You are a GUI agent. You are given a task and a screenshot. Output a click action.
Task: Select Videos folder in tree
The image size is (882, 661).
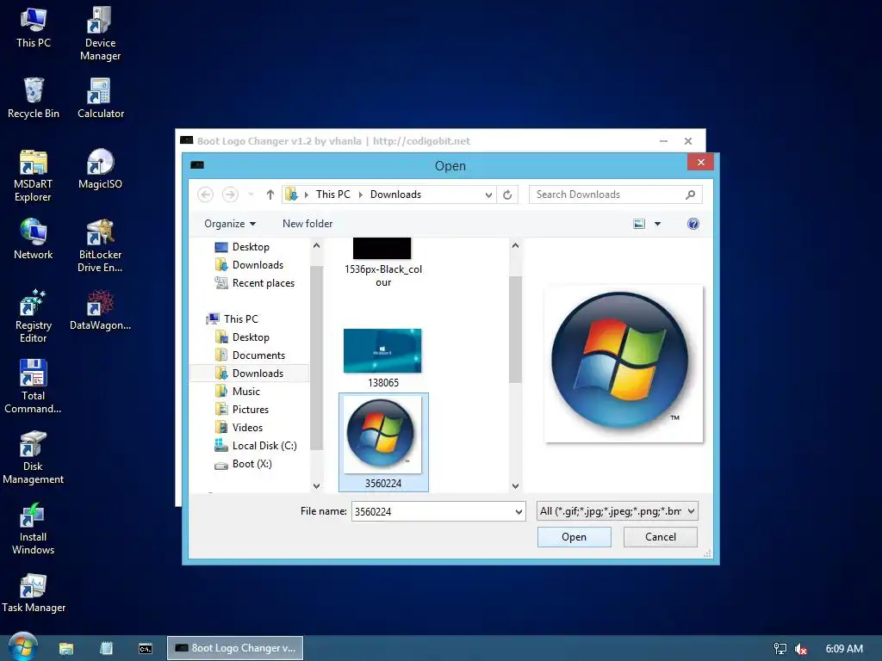pyautogui.click(x=239, y=427)
